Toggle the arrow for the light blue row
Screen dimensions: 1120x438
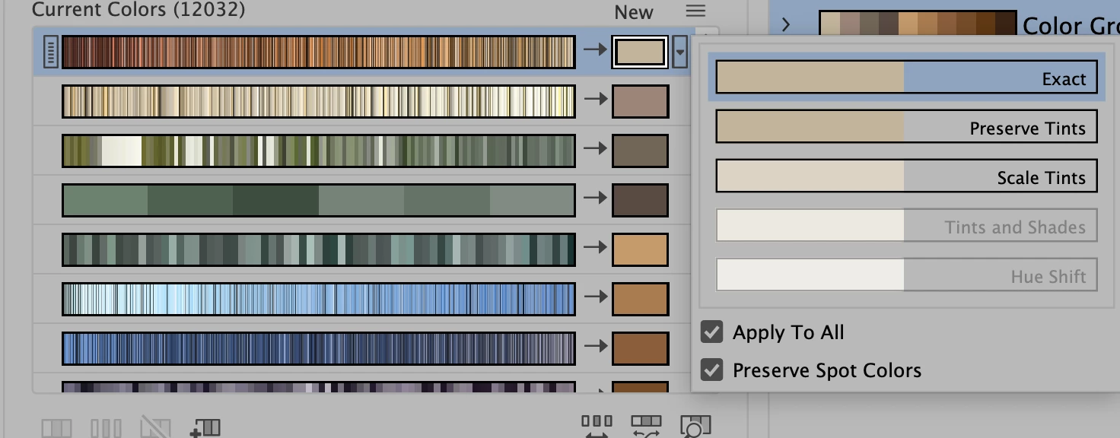click(593, 297)
